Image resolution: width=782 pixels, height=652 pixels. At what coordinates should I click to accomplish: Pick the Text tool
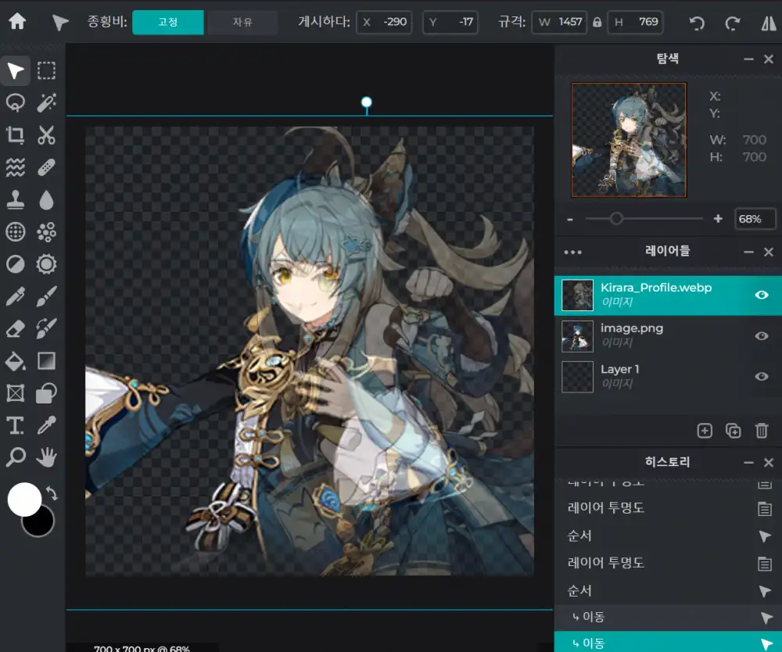(15, 425)
